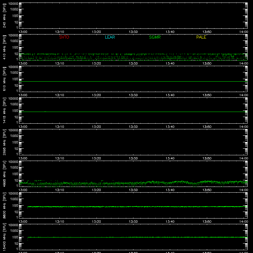Click the cyan LEAR station label
This screenshot has height=253, width=253.
110,37
